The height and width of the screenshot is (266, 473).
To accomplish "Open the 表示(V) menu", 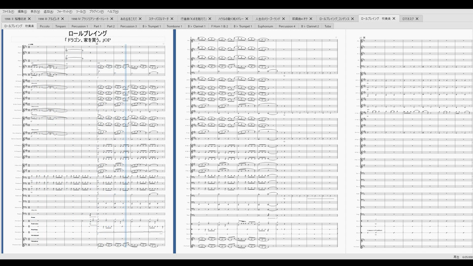I will point(35,11).
